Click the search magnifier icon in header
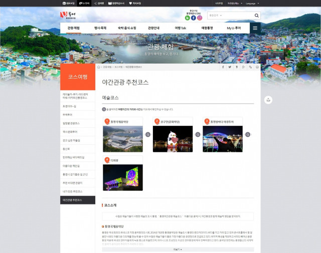This screenshot has width=321, height=253. (x=256, y=16)
